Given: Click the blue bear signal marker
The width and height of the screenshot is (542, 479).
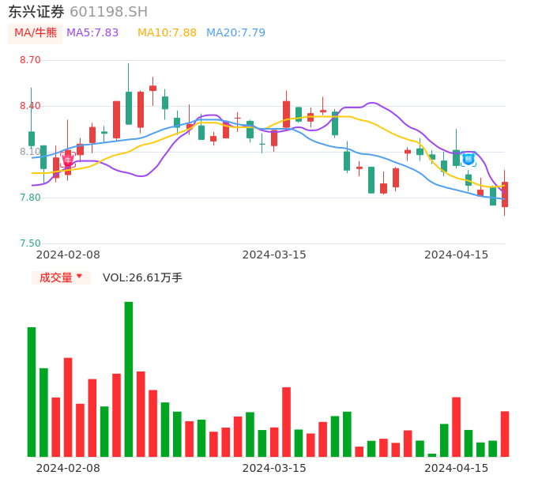Looking at the screenshot, I should point(469,159).
